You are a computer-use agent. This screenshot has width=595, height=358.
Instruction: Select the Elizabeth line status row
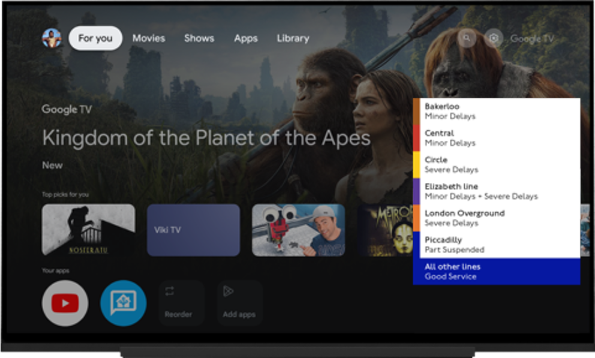(x=497, y=191)
